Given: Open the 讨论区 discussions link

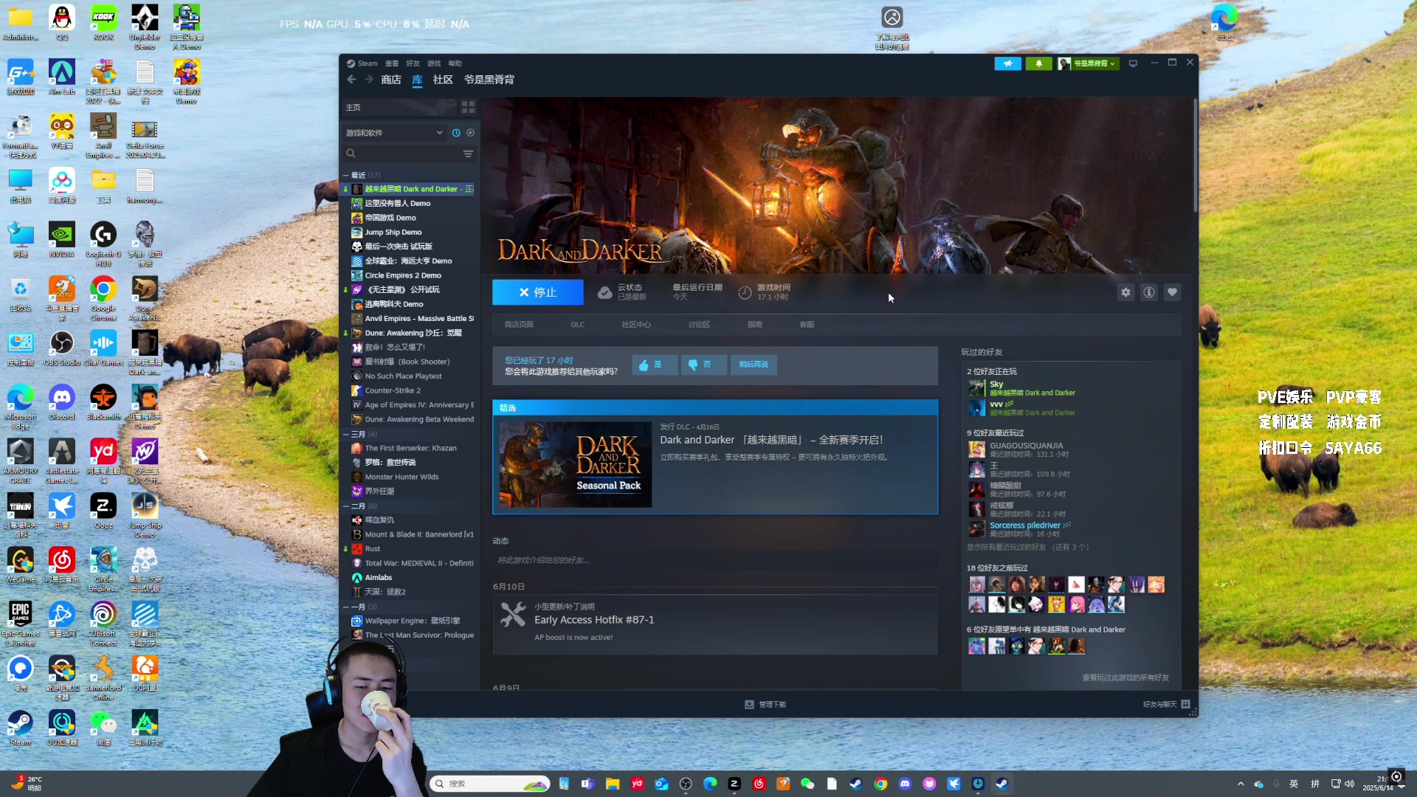Looking at the screenshot, I should click(699, 325).
